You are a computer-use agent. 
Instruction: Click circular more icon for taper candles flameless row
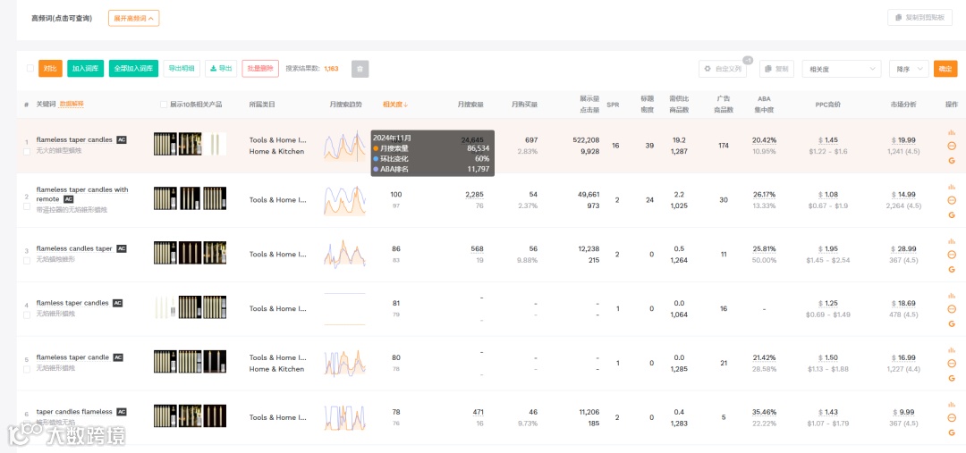[951, 418]
